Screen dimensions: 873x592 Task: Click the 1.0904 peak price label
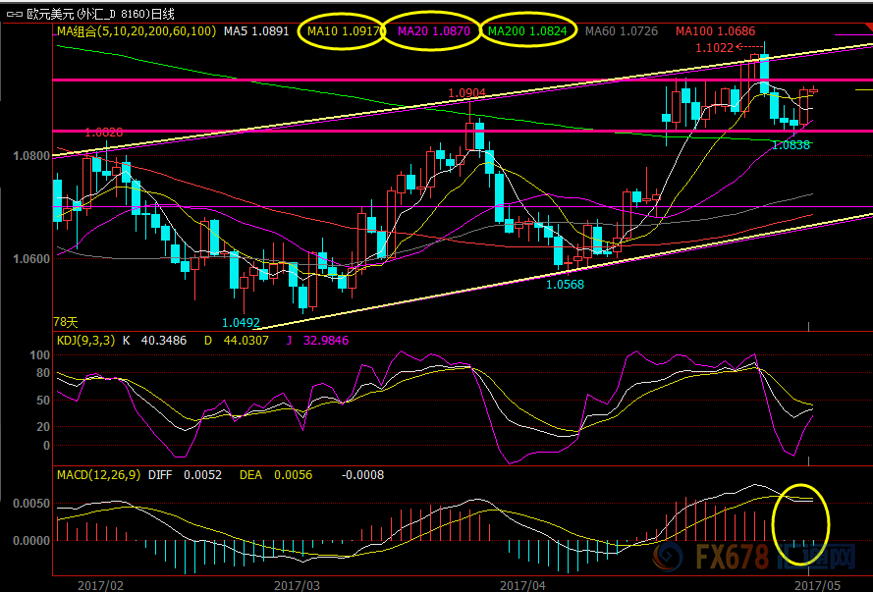pos(466,93)
